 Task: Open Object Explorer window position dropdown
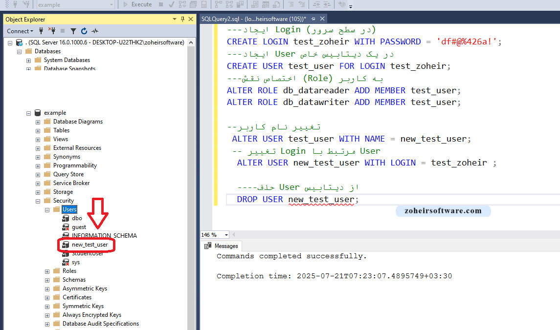tap(174, 19)
